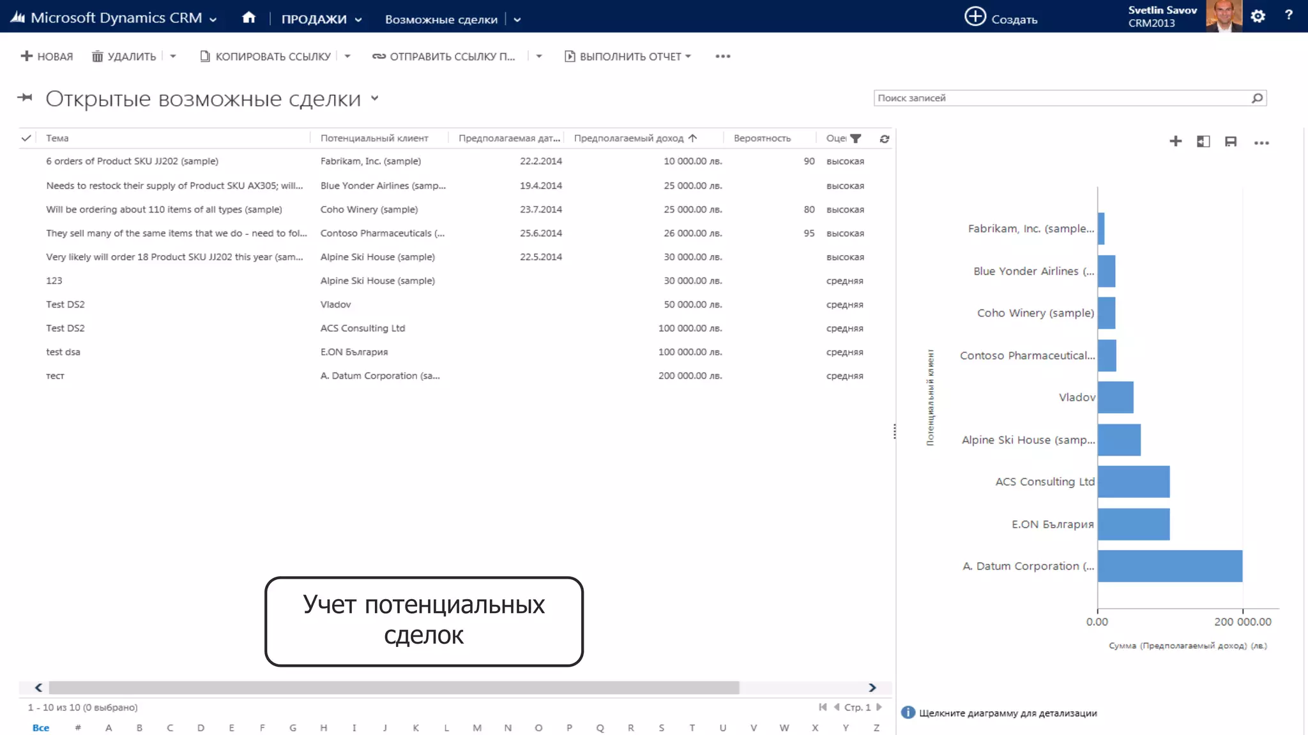Go to previous page arrow in pager

[x=837, y=707]
